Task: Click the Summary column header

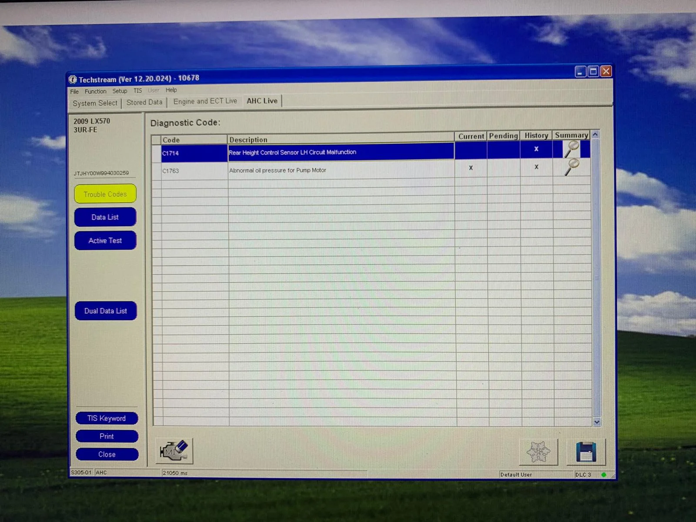Action: point(572,135)
